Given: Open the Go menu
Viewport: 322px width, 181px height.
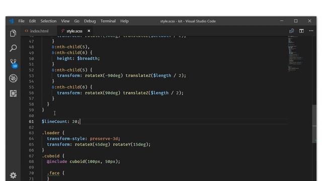Looking at the screenshot, I should pos(76,21).
